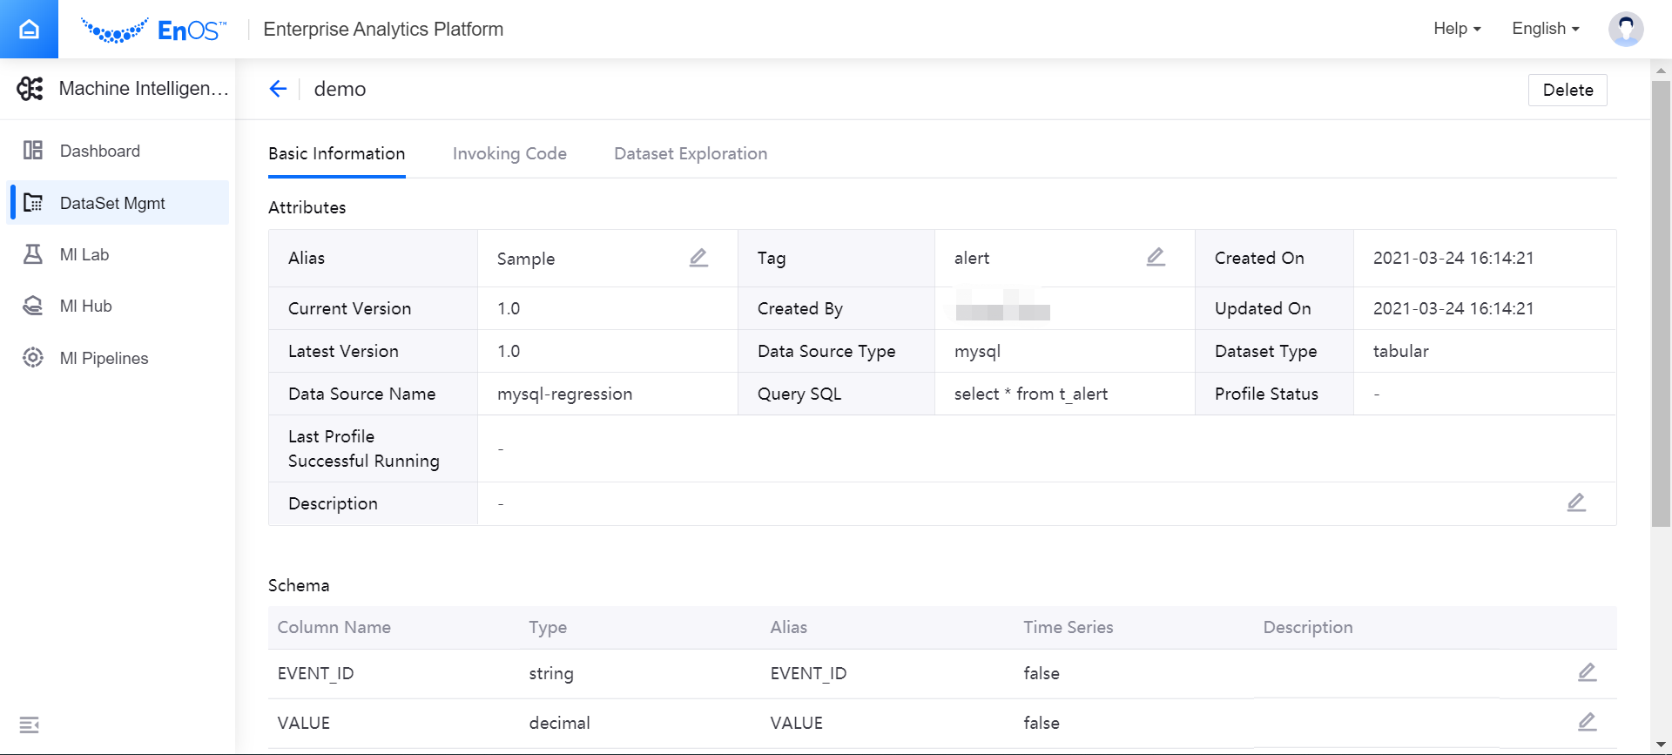Click the MI Hub icon
The width and height of the screenshot is (1672, 755).
33,306
